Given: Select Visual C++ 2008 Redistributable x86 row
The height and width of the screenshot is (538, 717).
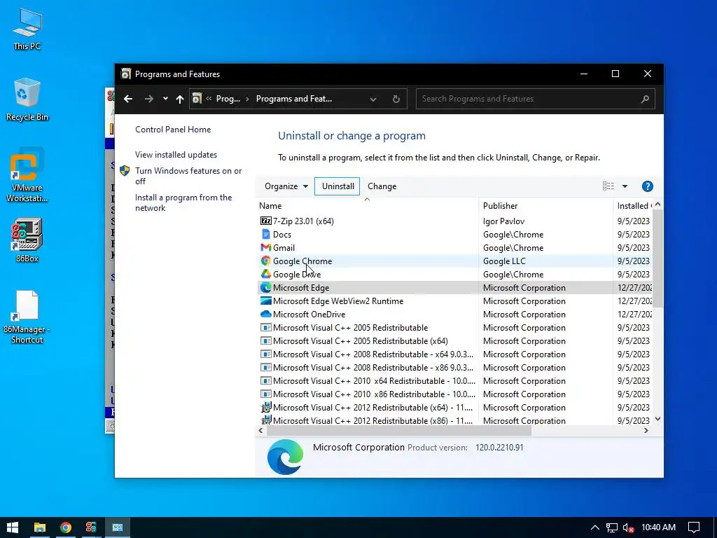Looking at the screenshot, I should (x=455, y=367).
